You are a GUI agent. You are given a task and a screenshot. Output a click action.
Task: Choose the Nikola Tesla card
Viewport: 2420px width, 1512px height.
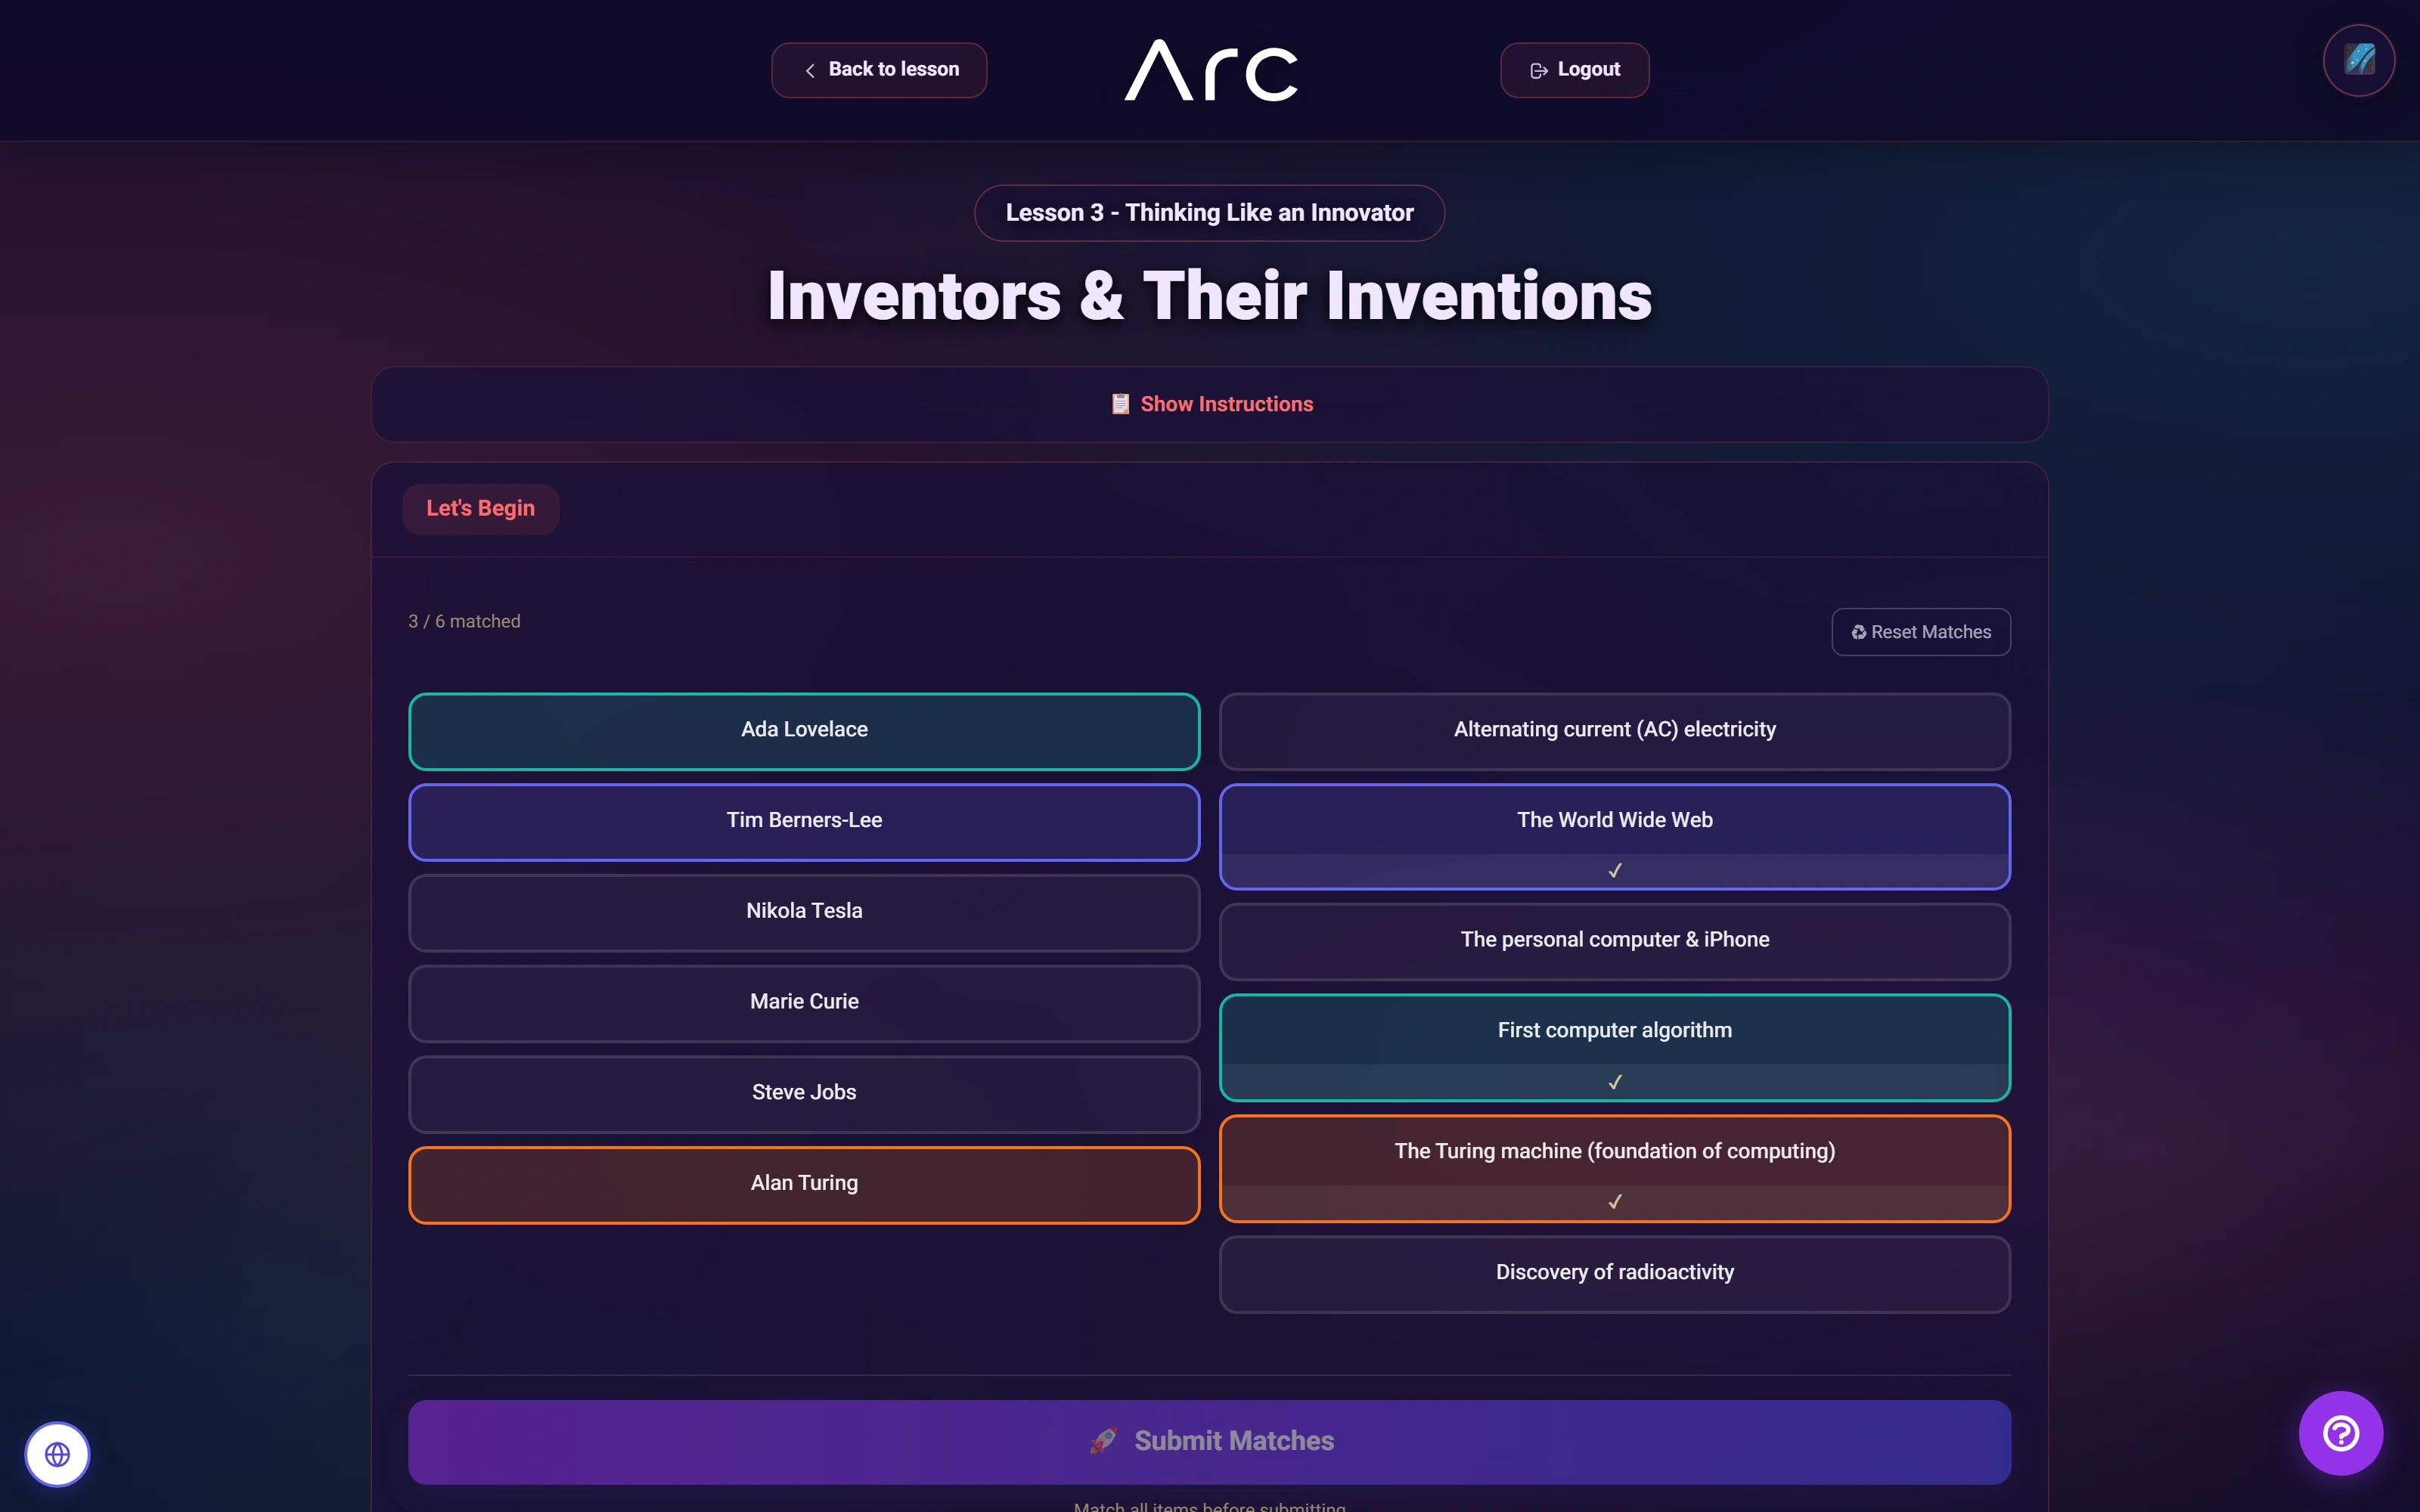pos(804,913)
